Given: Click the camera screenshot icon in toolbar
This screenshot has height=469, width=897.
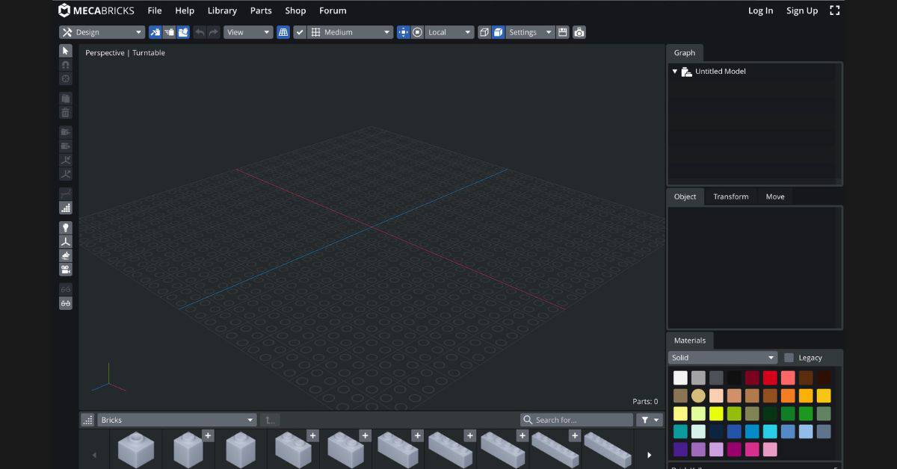Looking at the screenshot, I should (x=579, y=32).
